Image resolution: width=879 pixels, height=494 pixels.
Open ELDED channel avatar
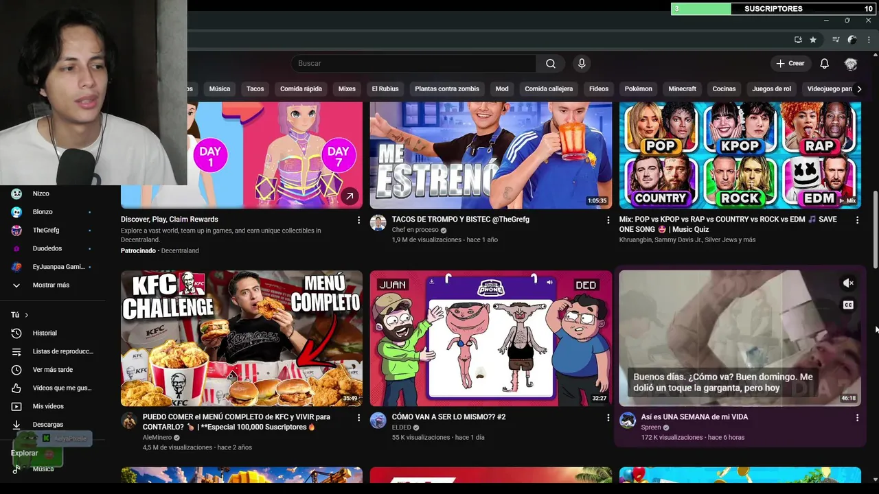378,421
